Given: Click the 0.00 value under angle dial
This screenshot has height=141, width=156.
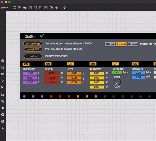Looking at the screenshot, I should coord(117,87).
